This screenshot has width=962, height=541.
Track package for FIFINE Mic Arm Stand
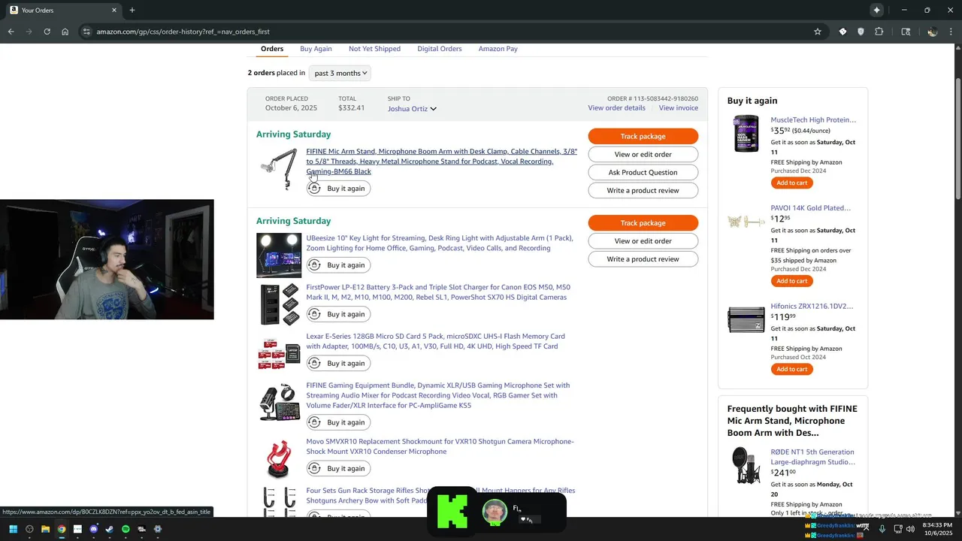pyautogui.click(x=643, y=136)
